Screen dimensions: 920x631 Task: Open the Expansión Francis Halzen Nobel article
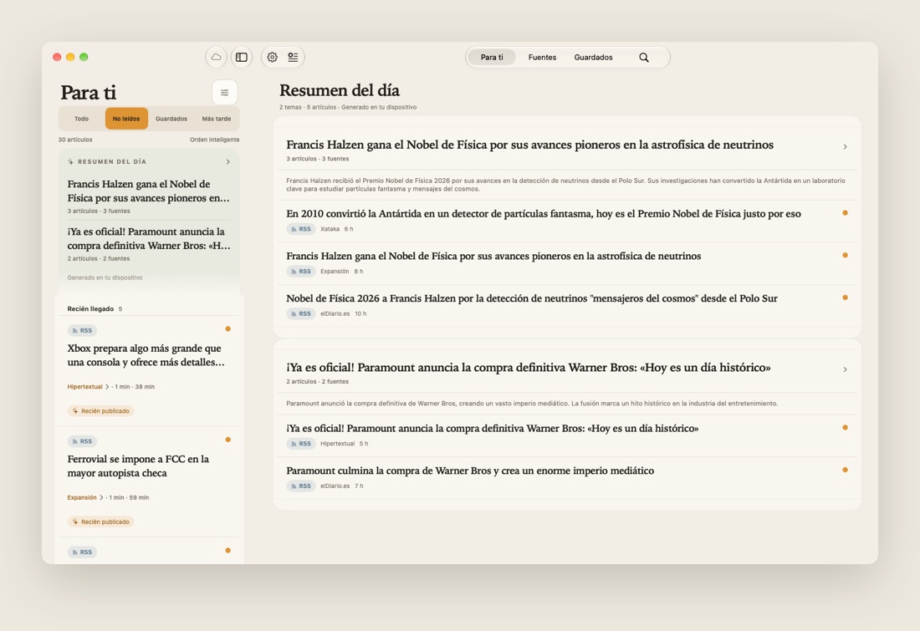tap(493, 257)
